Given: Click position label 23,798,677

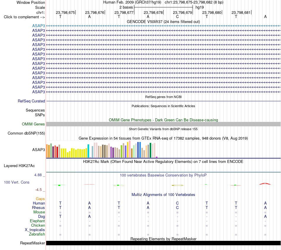Looking at the screenshot, I should tap(124, 12).
